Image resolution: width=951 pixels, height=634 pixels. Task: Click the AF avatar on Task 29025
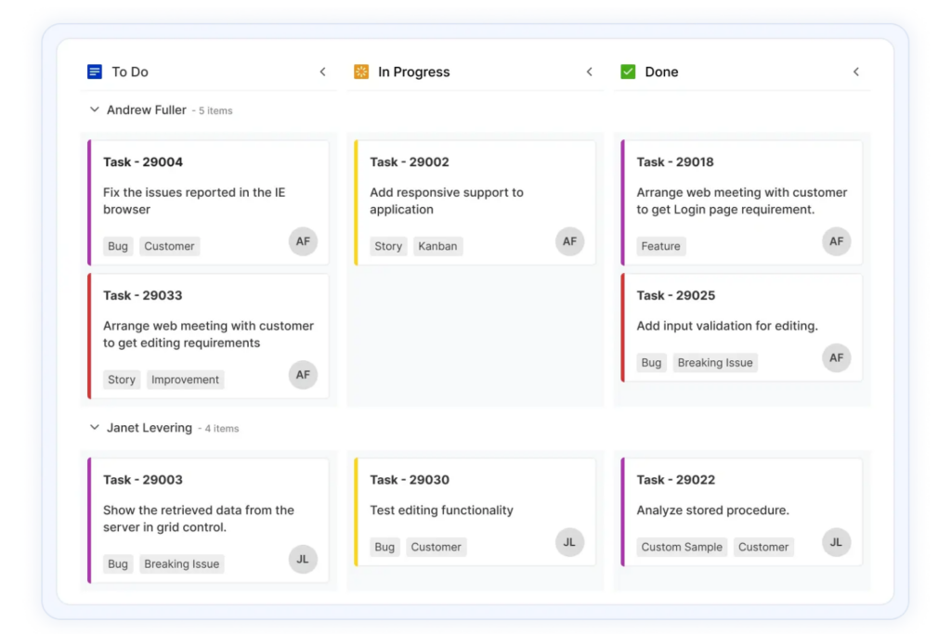pyautogui.click(x=837, y=357)
